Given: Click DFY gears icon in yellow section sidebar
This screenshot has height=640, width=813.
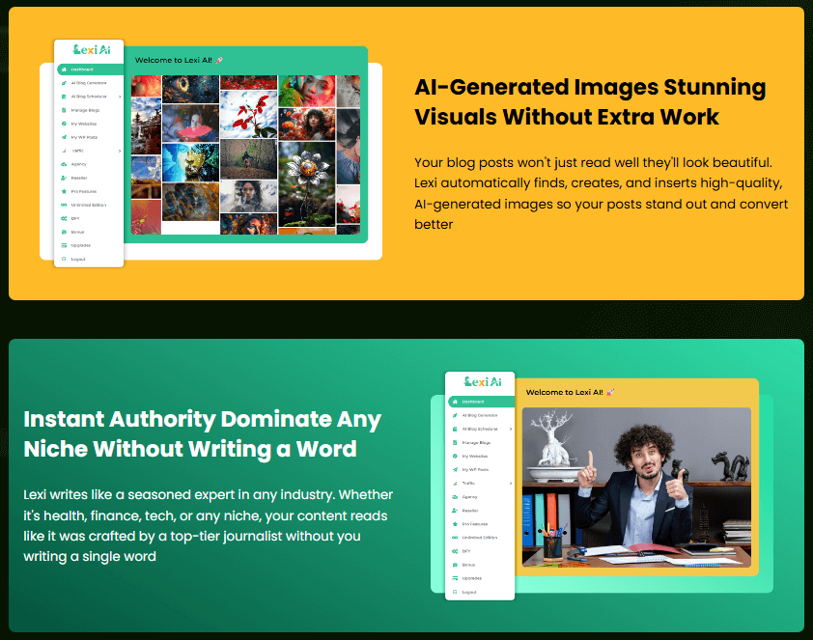Looking at the screenshot, I should point(63,218).
